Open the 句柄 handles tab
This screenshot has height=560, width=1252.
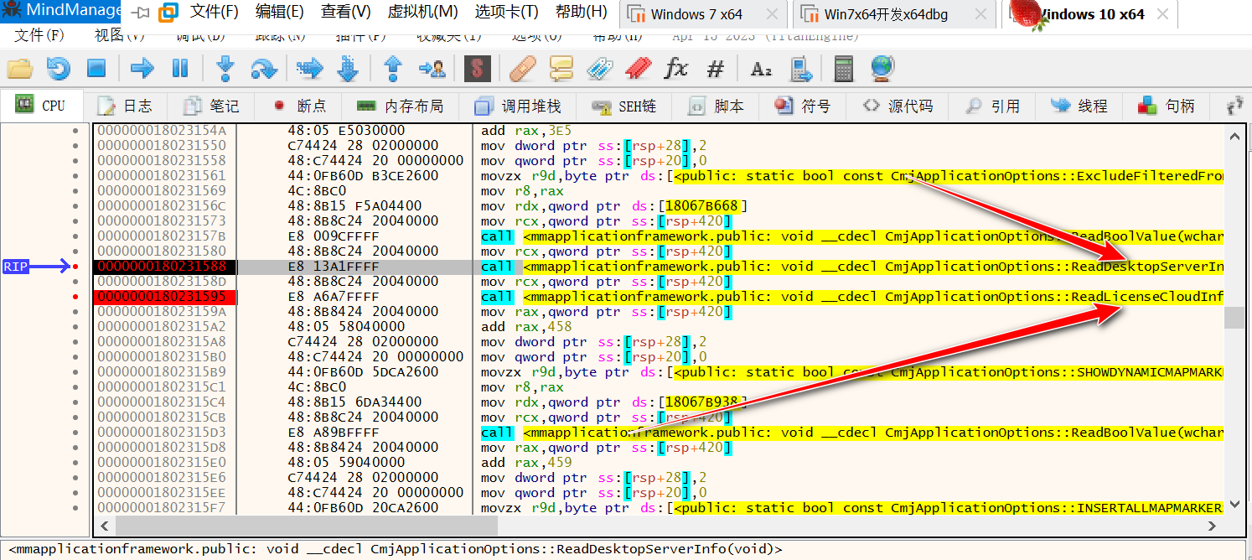pos(1167,106)
